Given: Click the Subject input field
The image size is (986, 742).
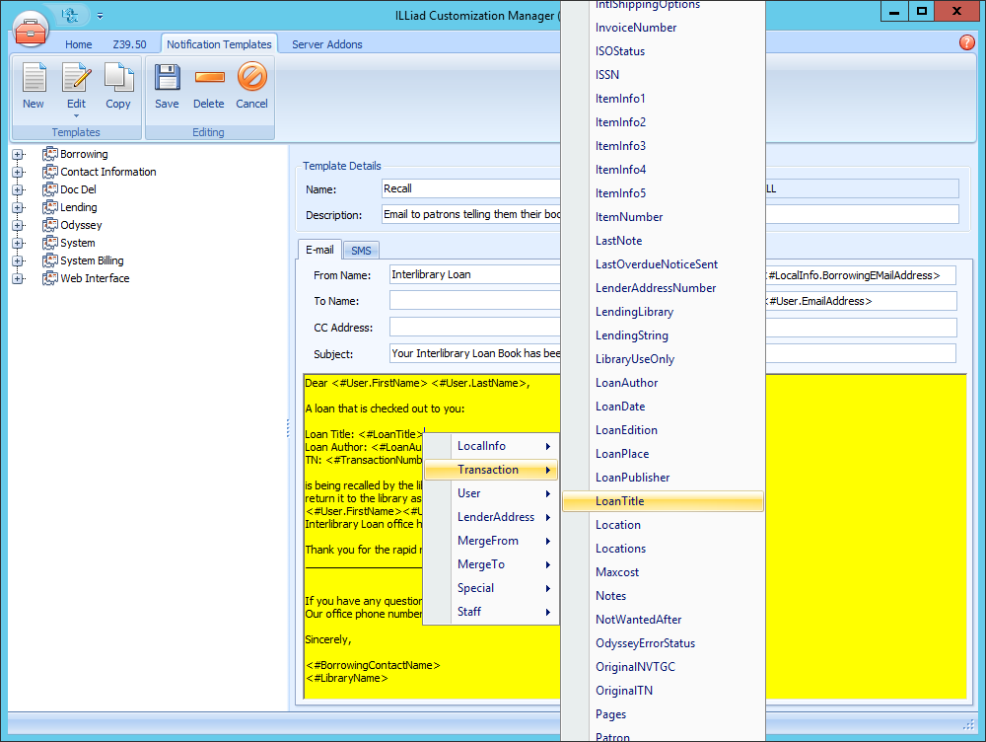Looking at the screenshot, I should click(473, 352).
